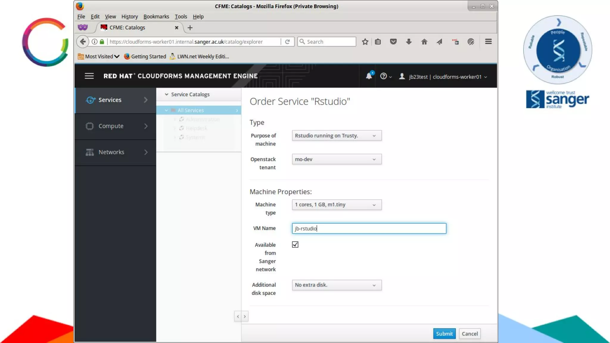This screenshot has height=343, width=610.
Task: Click the Firefox home icon
Action: 424,42
